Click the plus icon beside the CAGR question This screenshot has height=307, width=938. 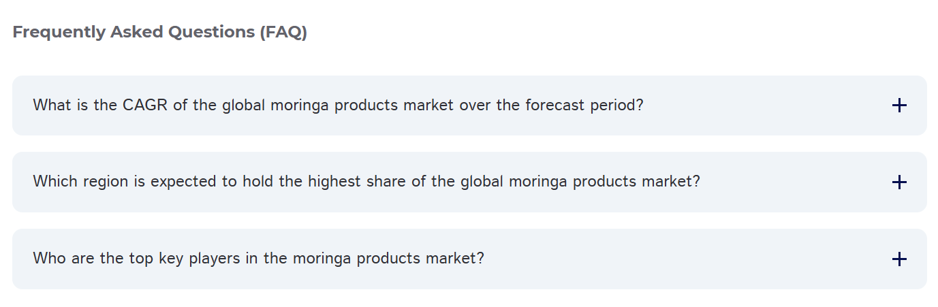point(899,106)
